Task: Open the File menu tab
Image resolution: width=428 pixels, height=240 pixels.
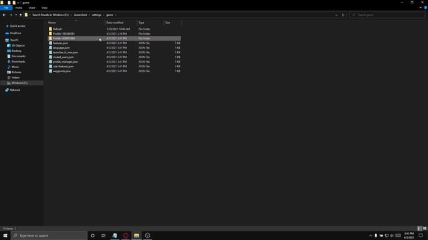Action: tap(6, 8)
